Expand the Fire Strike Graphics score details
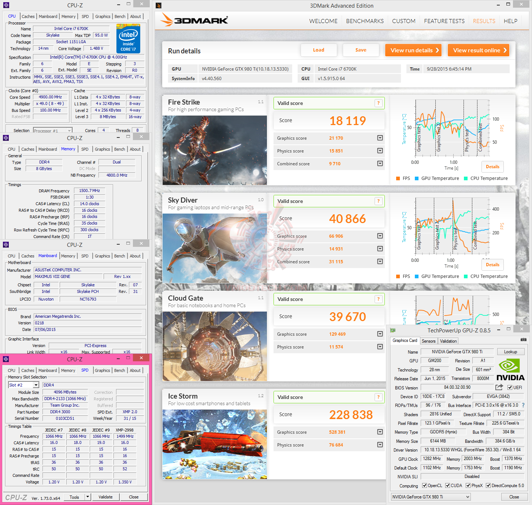 click(380, 138)
